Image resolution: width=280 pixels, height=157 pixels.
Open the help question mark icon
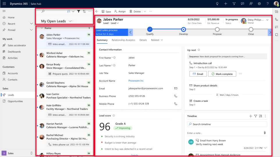tap(267, 3)
